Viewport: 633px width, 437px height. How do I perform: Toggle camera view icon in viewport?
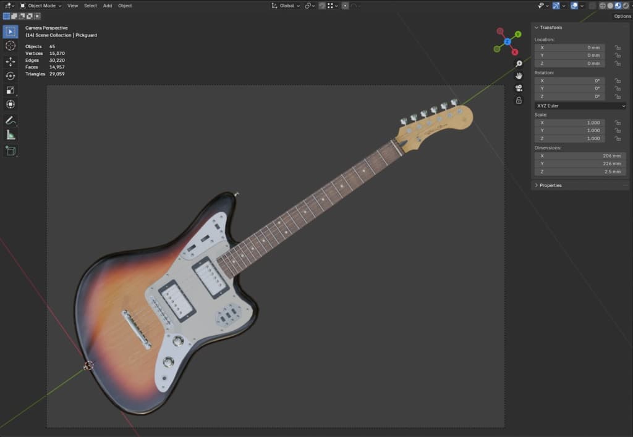(x=519, y=88)
